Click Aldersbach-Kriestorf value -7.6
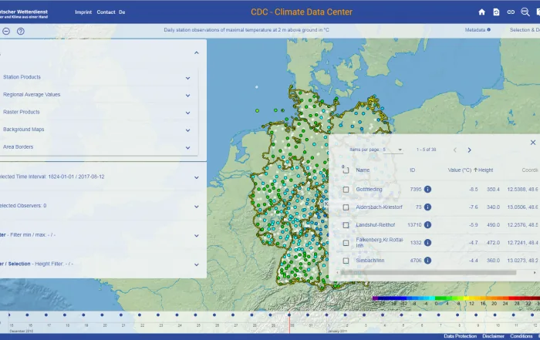The image size is (540, 340). (x=473, y=207)
